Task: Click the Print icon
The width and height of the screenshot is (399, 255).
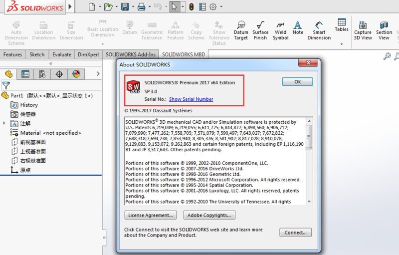Action: pyautogui.click(x=141, y=6)
